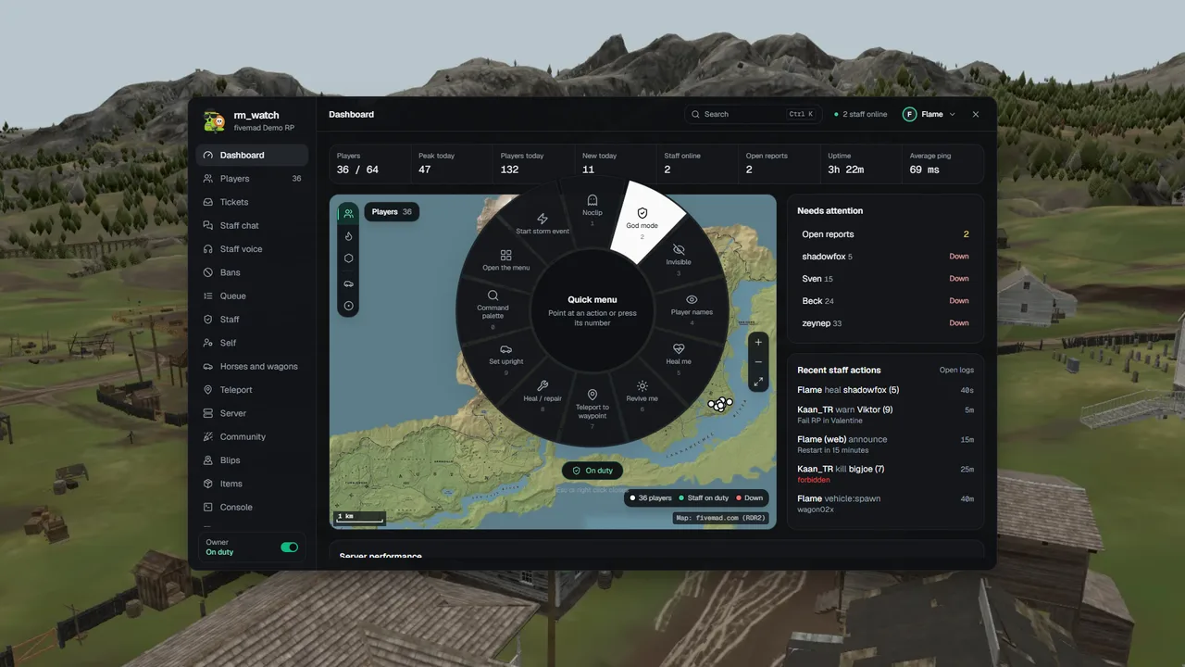Screen dimensions: 1185x667
Task: Select Teleport to waypoint action
Action: [592, 409]
